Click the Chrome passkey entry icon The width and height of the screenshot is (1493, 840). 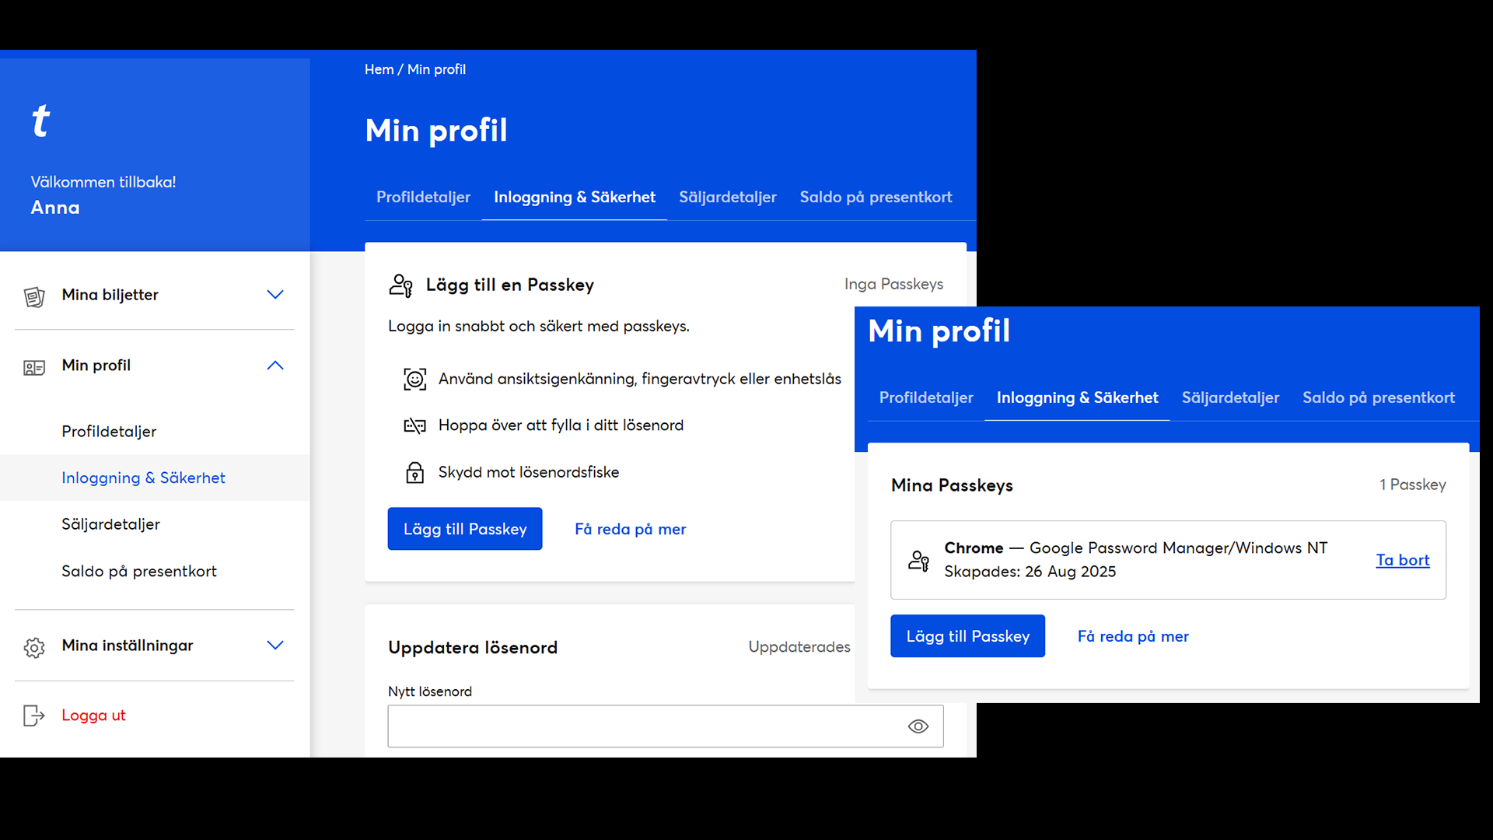[918, 561]
